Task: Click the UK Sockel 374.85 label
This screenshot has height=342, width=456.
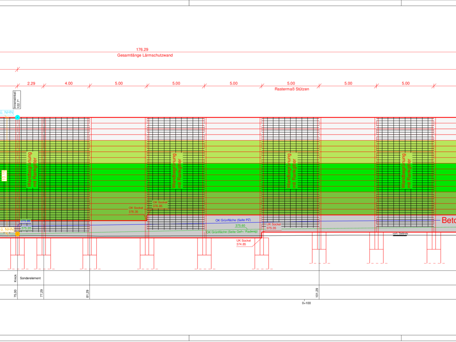Action: tap(243, 242)
